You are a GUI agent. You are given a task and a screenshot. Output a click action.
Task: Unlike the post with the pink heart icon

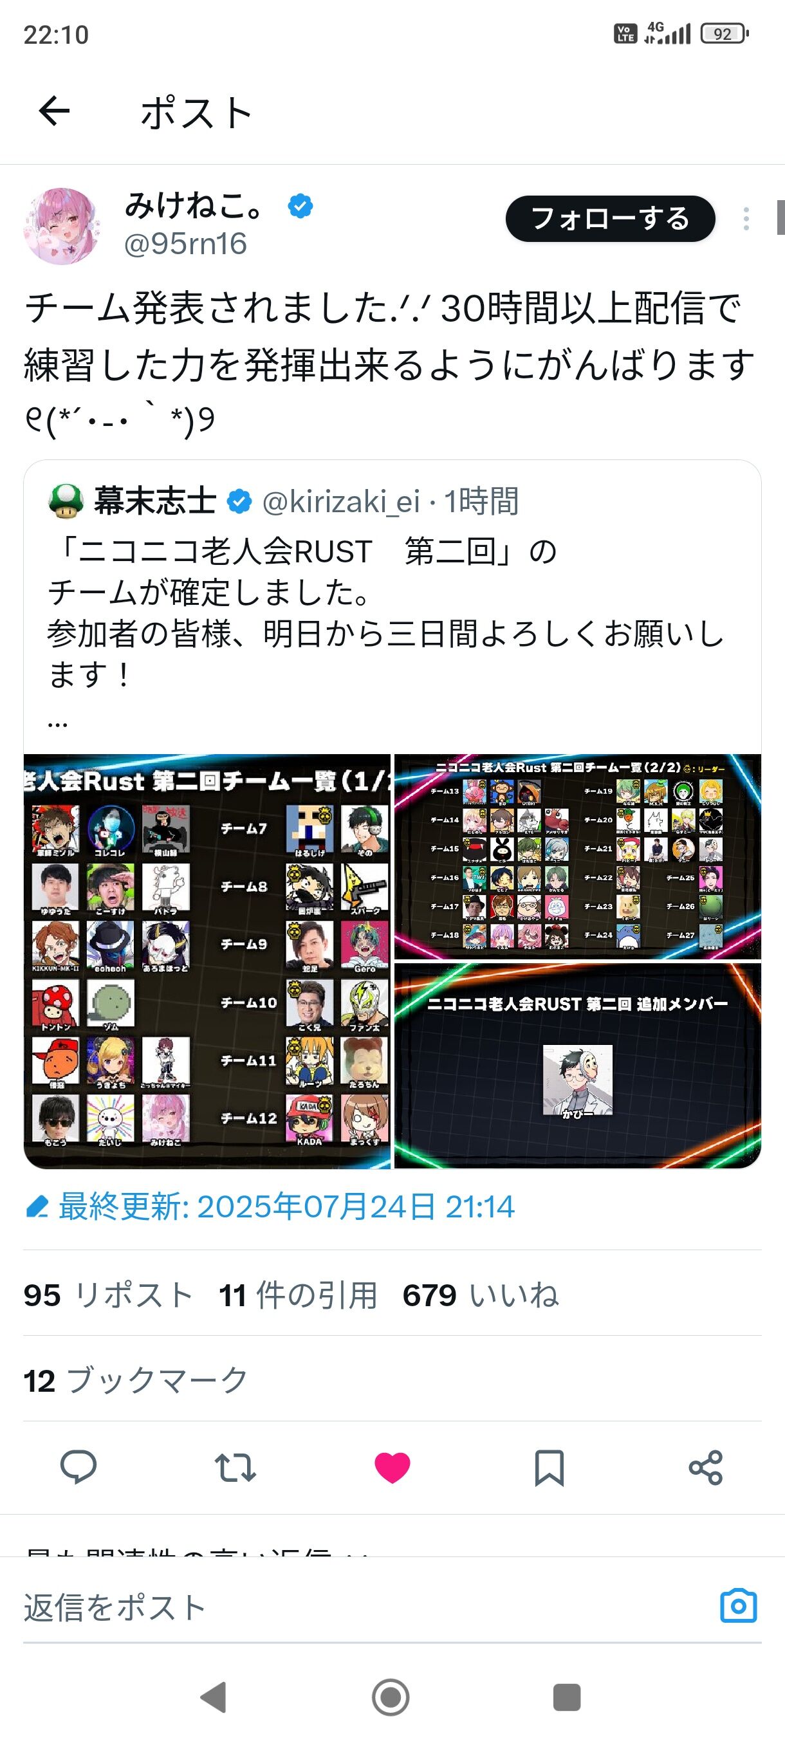coord(392,1468)
